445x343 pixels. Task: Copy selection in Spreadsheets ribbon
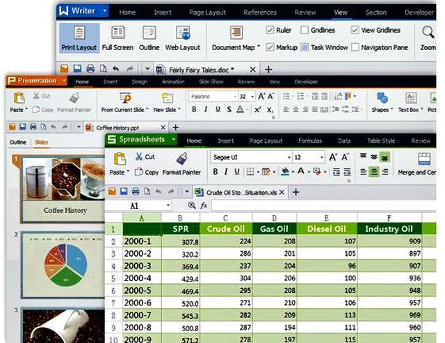147,172
